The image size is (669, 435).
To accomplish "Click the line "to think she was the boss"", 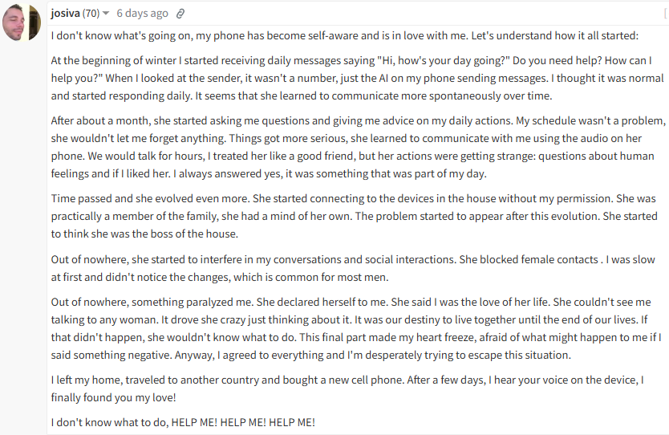I will pyautogui.click(x=144, y=234).
